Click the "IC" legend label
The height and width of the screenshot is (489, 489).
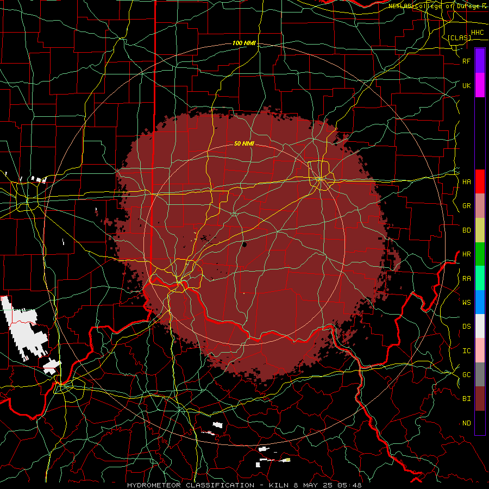tap(466, 351)
